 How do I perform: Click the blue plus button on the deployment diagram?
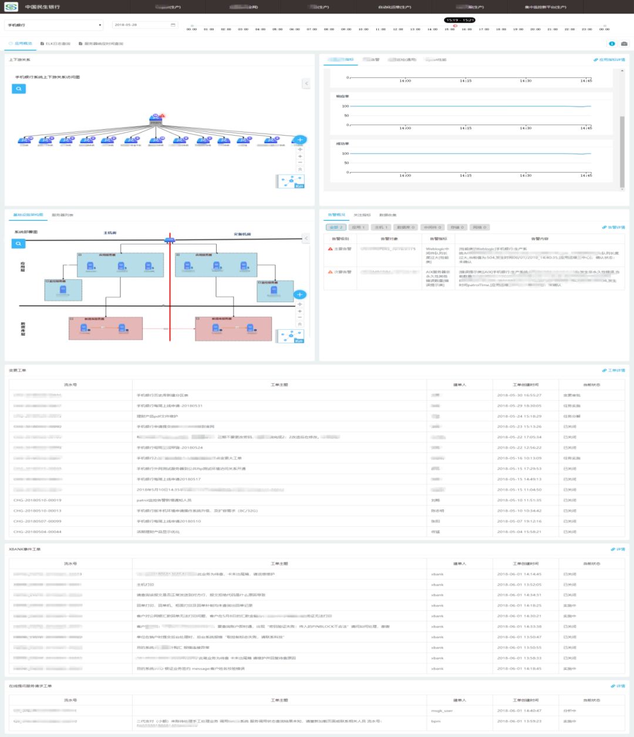tap(300, 295)
